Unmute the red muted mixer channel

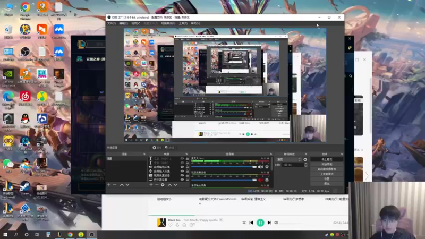pyautogui.click(x=260, y=180)
